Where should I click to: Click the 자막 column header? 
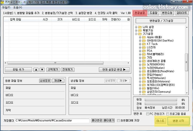pos(105,19)
